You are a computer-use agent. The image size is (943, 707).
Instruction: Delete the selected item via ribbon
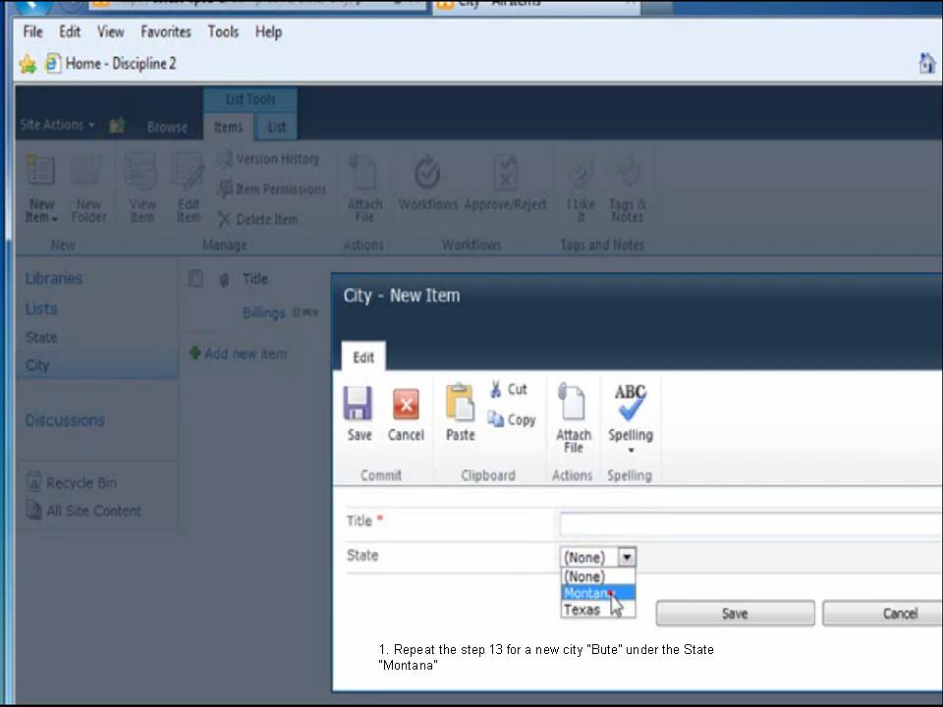click(266, 219)
